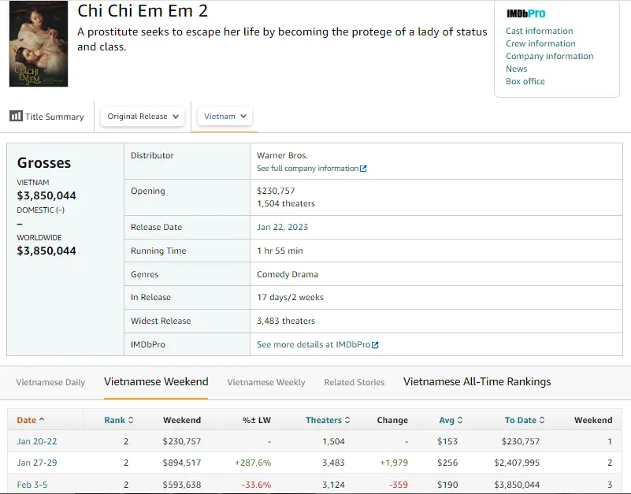Sort the table using the Rank column arrows
Viewport: 631px width, 494px height.
(x=132, y=420)
